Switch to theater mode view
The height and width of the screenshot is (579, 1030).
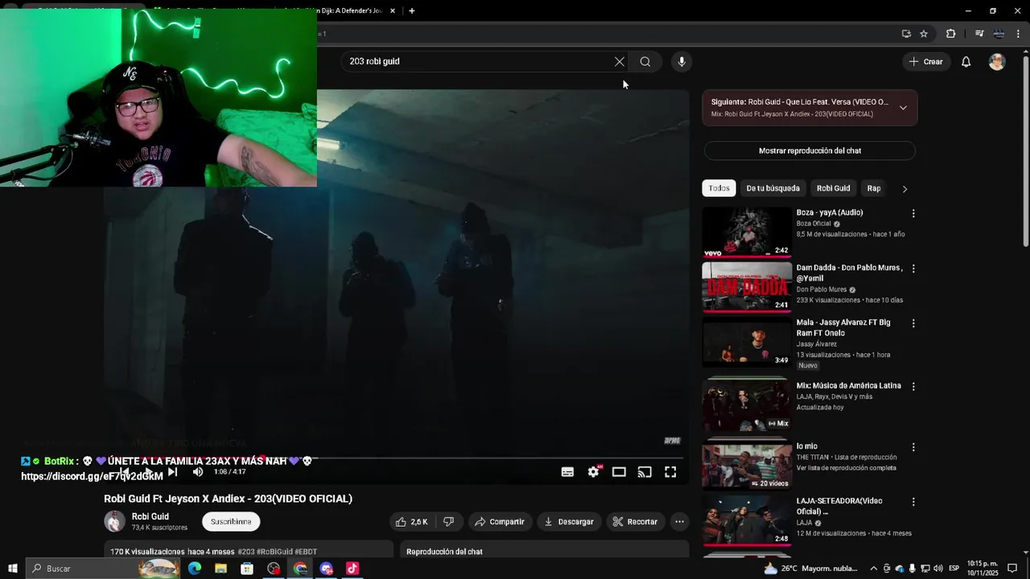click(619, 472)
